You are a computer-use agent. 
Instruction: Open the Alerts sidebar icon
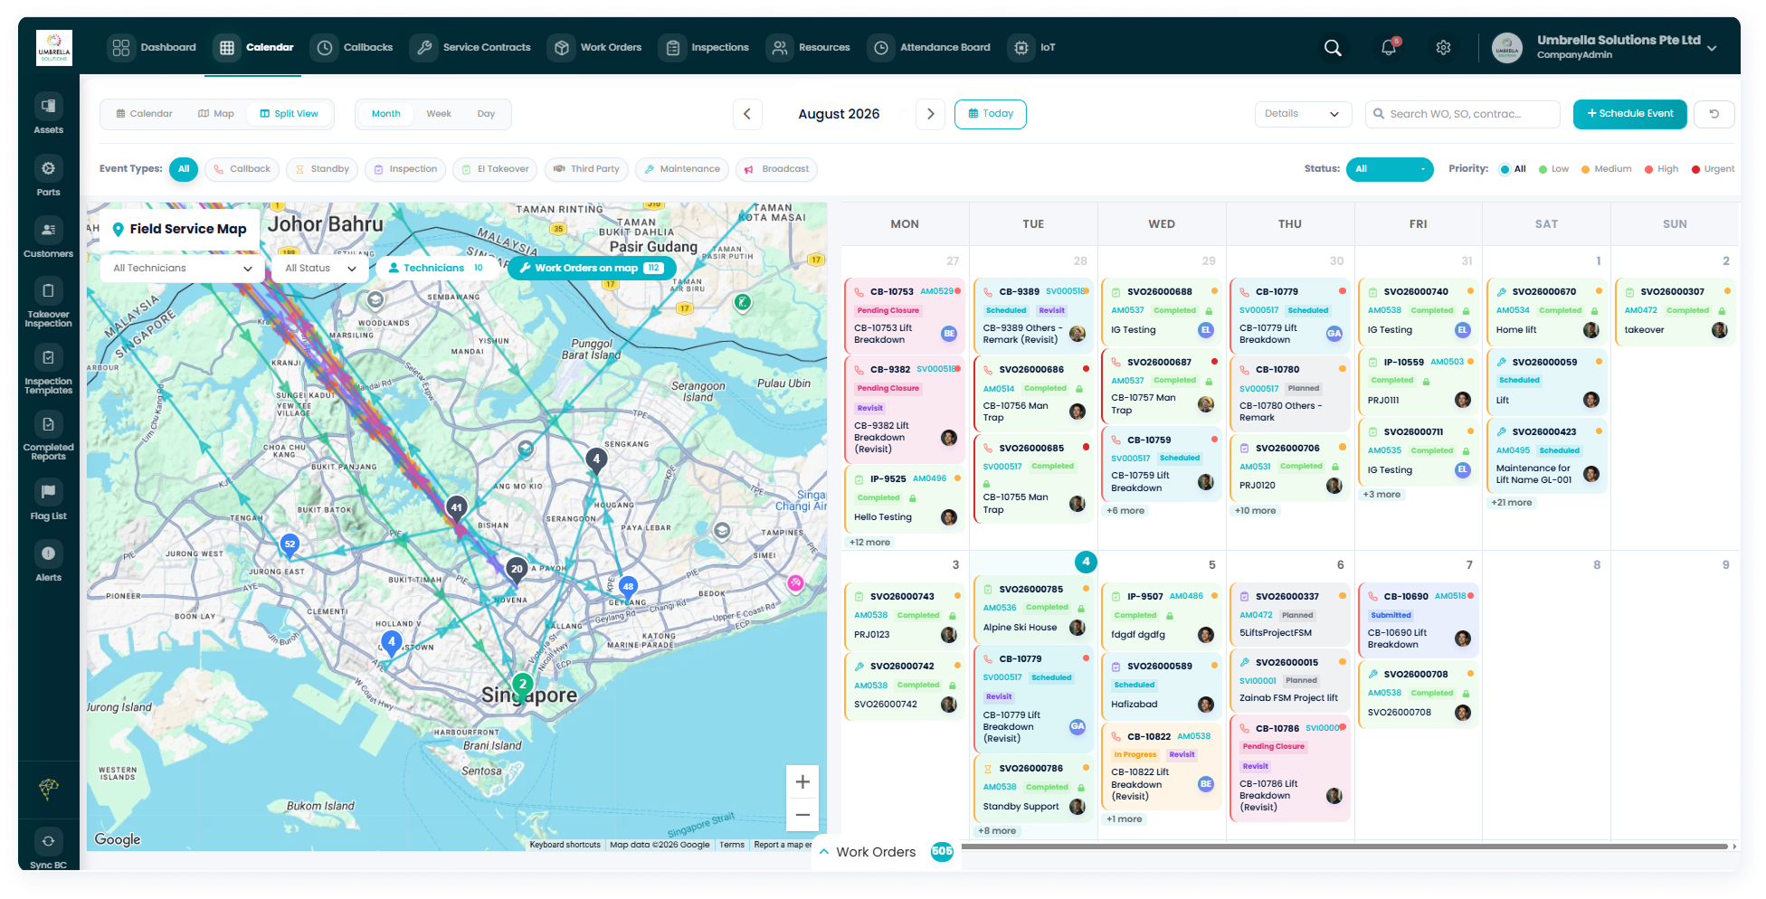coord(48,554)
